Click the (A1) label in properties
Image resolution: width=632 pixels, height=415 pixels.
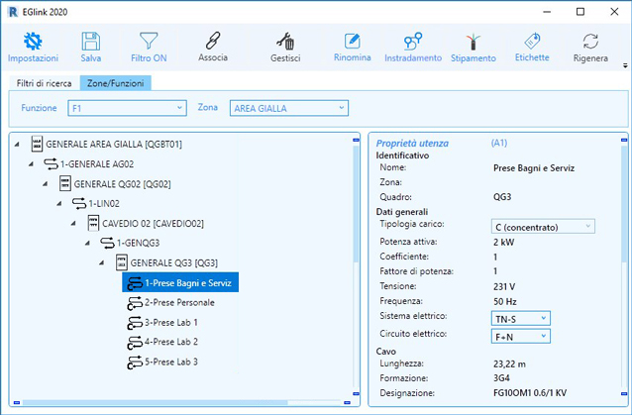click(499, 143)
